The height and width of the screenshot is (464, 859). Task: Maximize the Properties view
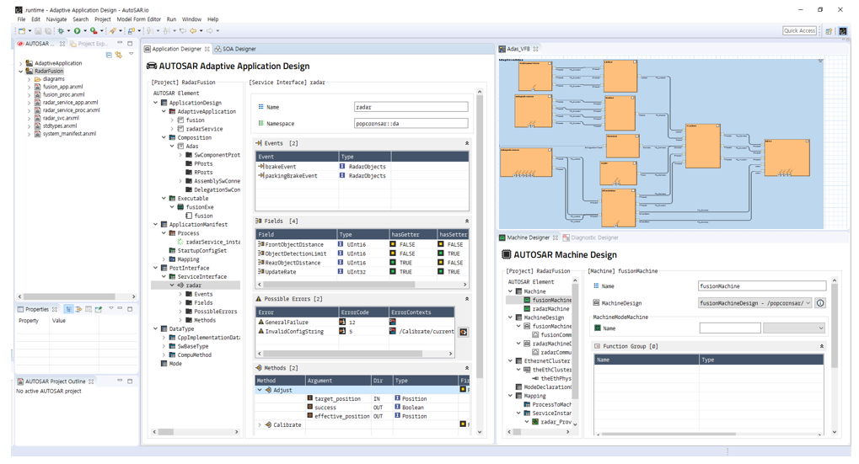130,308
